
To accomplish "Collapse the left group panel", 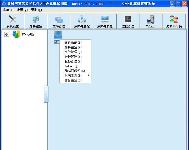I will [46, 94].
